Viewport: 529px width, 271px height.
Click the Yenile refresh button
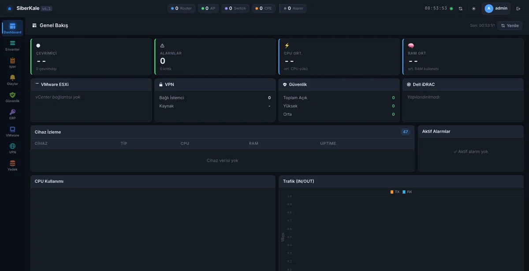[510, 26]
